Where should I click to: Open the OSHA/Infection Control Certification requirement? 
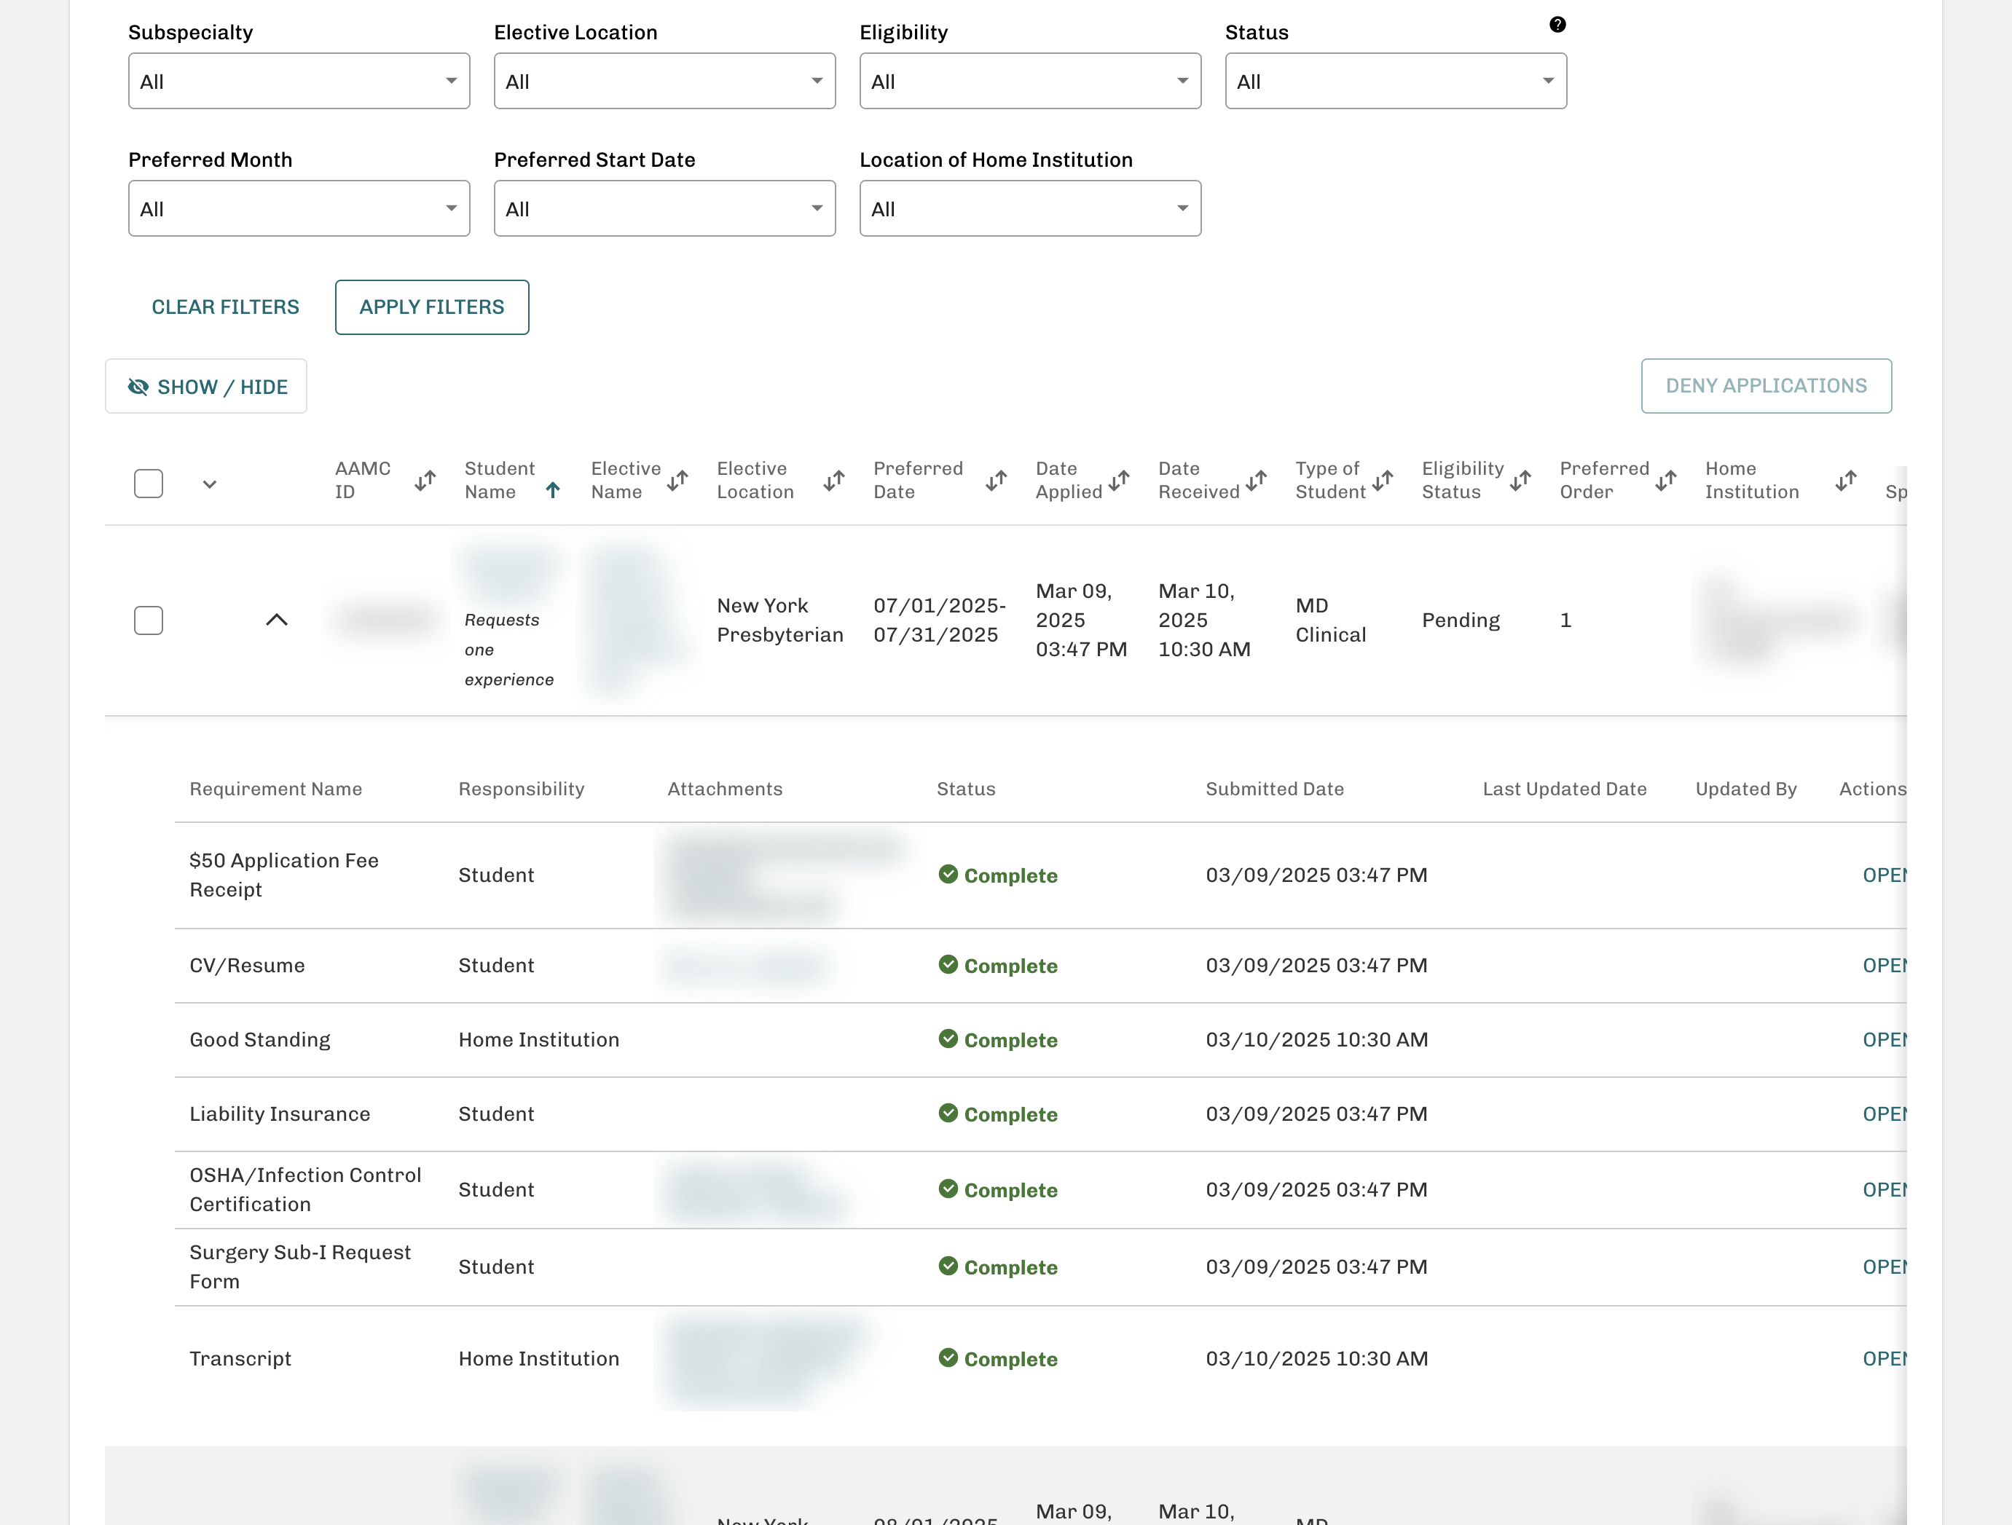[x=1885, y=1189]
